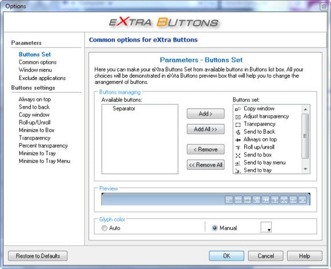This screenshot has width=331, height=269.
Task: Click the Send to box icon in Buttons set
Action: [238, 155]
